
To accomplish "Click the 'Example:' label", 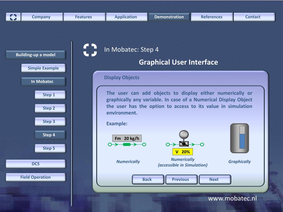I will click(x=117, y=124).
